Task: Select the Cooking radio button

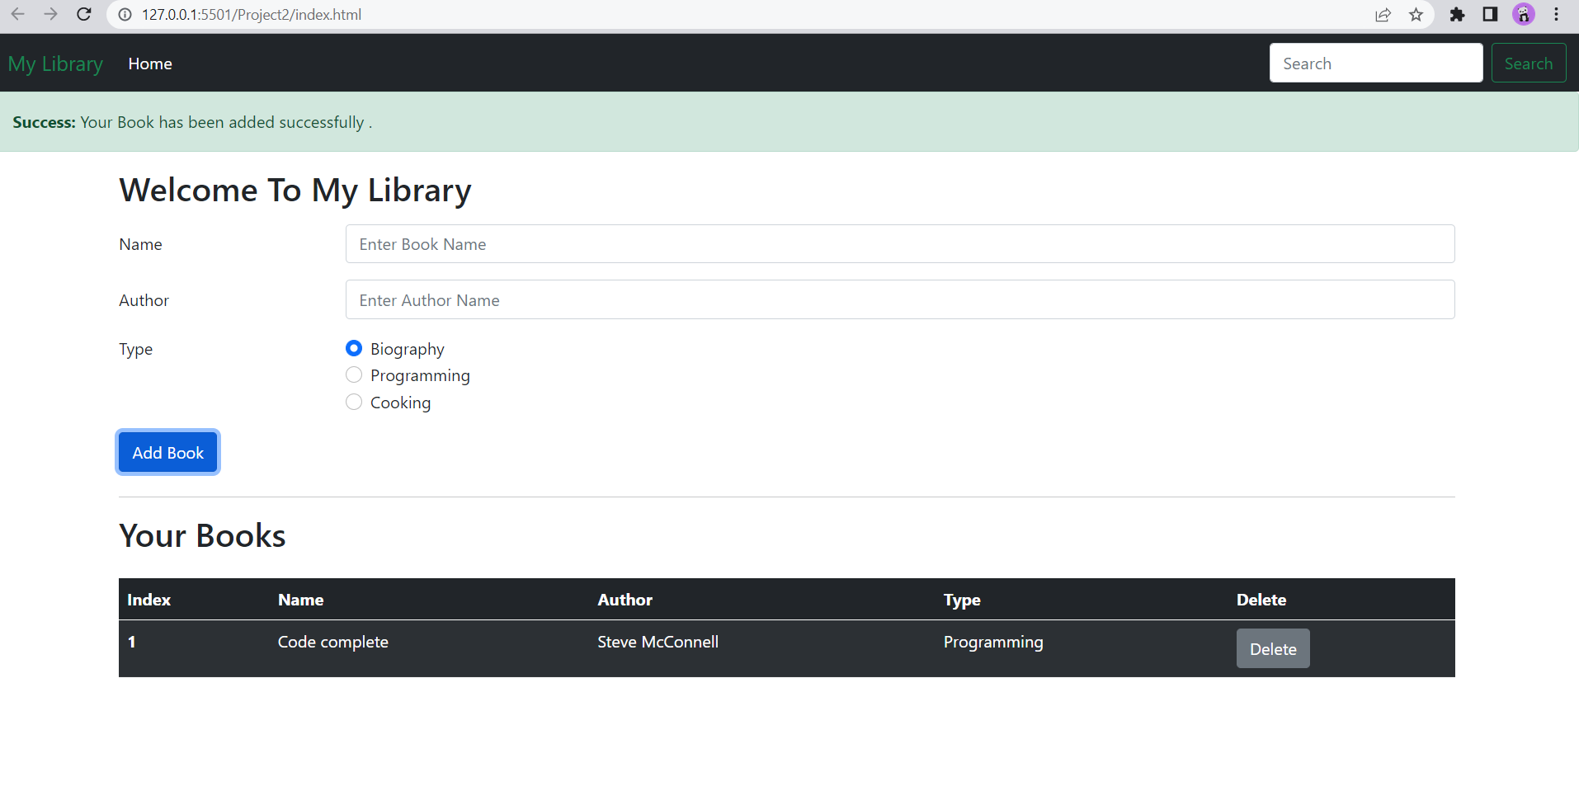Action: (354, 402)
